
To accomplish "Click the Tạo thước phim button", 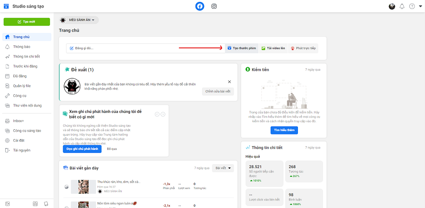I will coord(242,49).
